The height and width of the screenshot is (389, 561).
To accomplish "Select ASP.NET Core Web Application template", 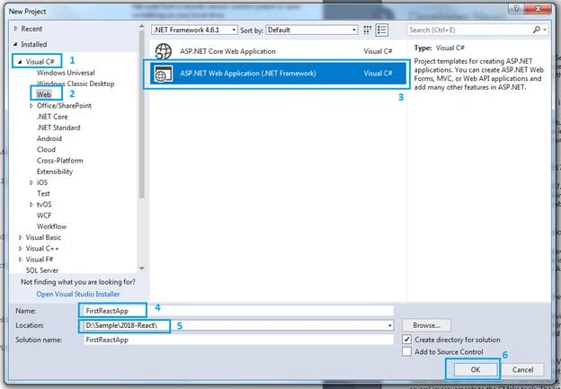I will [x=278, y=51].
